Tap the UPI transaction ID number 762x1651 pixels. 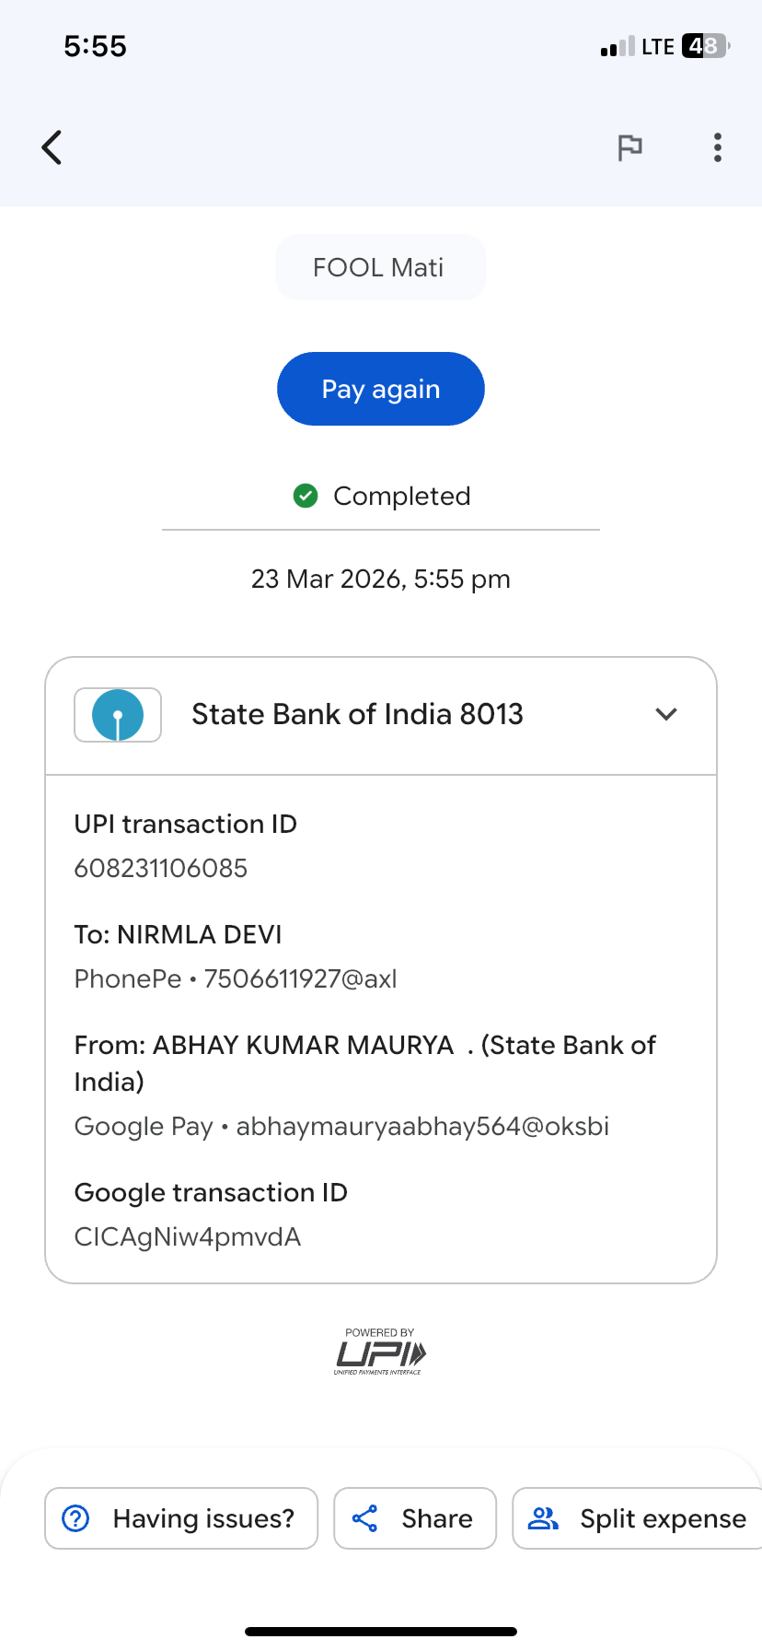click(161, 868)
